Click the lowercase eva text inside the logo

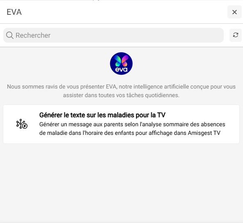point(121,69)
